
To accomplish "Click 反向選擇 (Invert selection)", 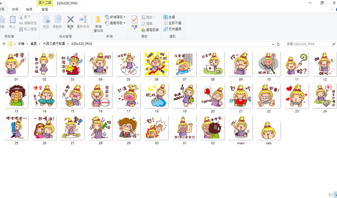I will click(172, 29).
